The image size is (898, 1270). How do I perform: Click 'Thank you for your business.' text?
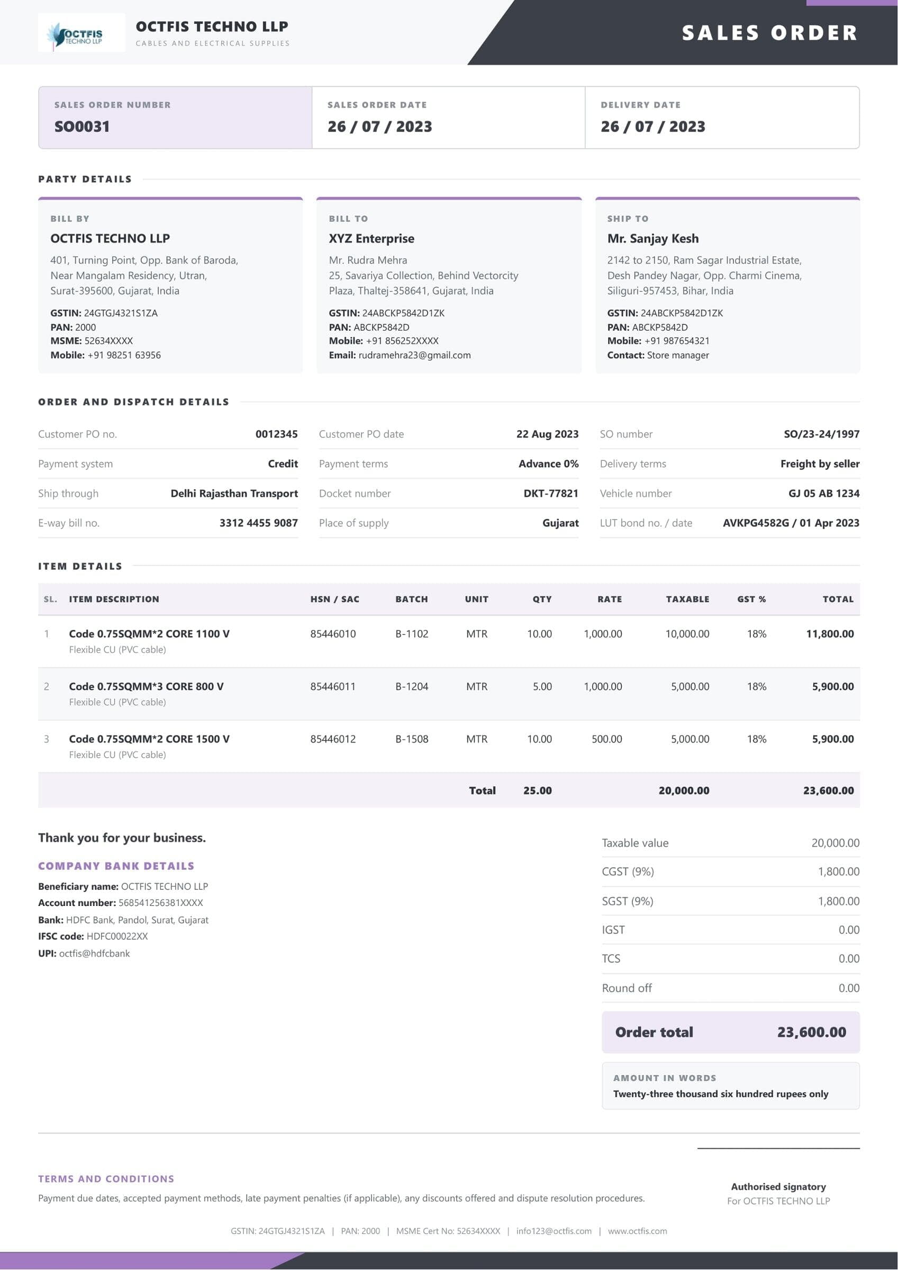tap(122, 838)
